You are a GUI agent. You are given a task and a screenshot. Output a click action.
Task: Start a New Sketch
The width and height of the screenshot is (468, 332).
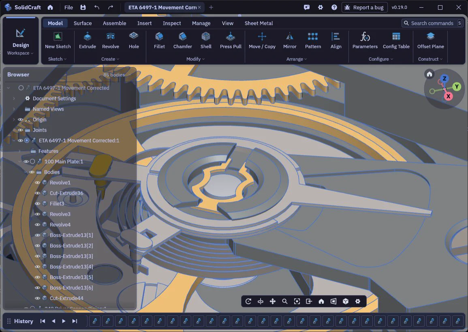[58, 40]
